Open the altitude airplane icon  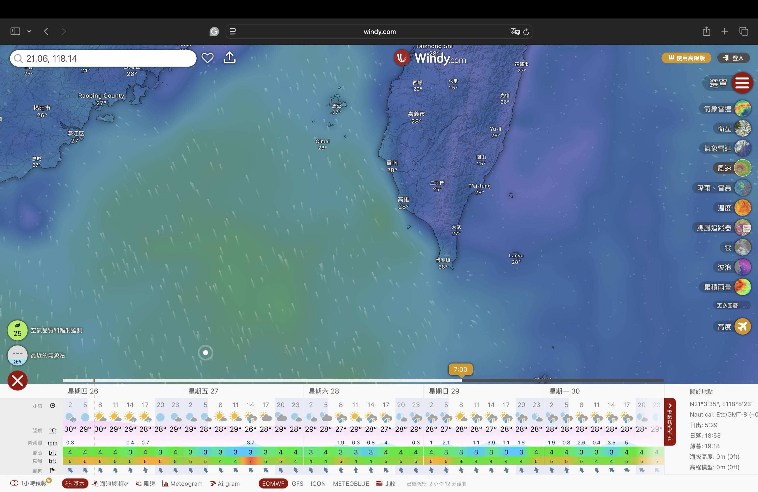[x=742, y=326]
